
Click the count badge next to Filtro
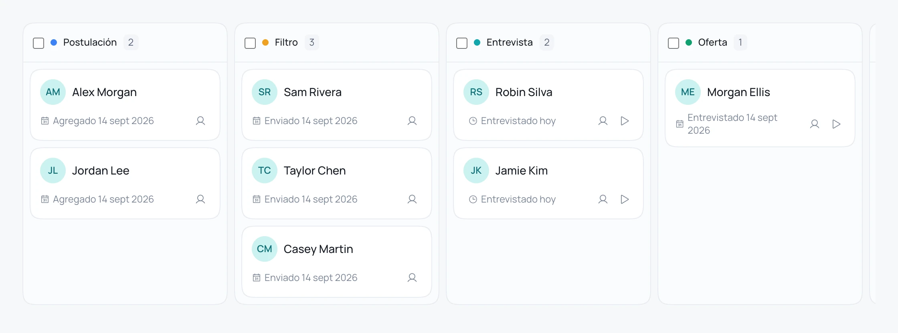click(x=311, y=42)
